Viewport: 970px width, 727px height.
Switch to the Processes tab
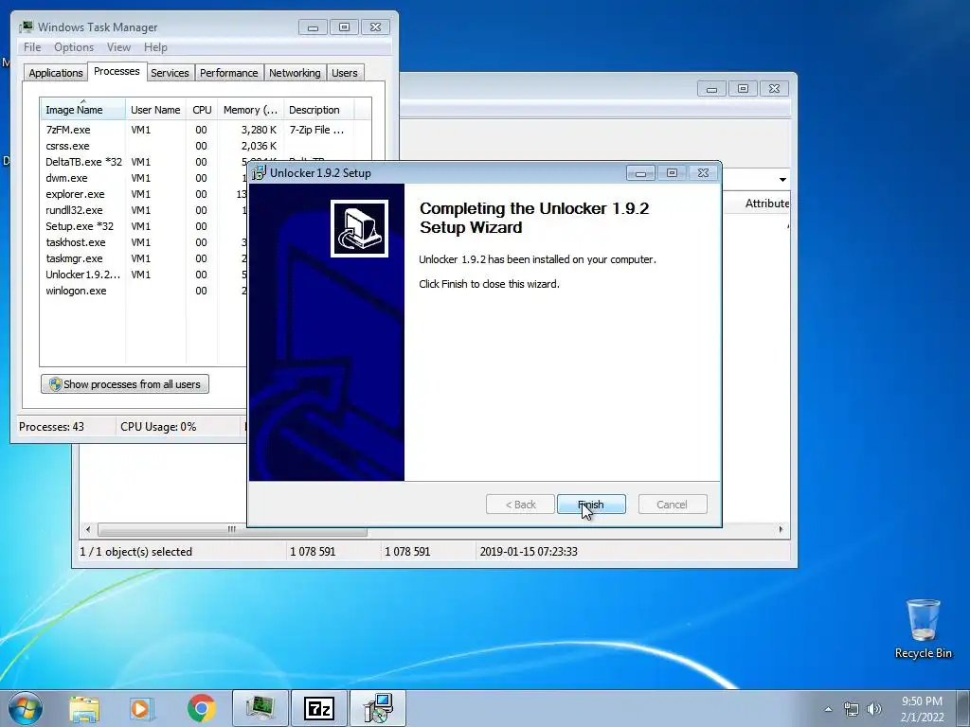[117, 71]
